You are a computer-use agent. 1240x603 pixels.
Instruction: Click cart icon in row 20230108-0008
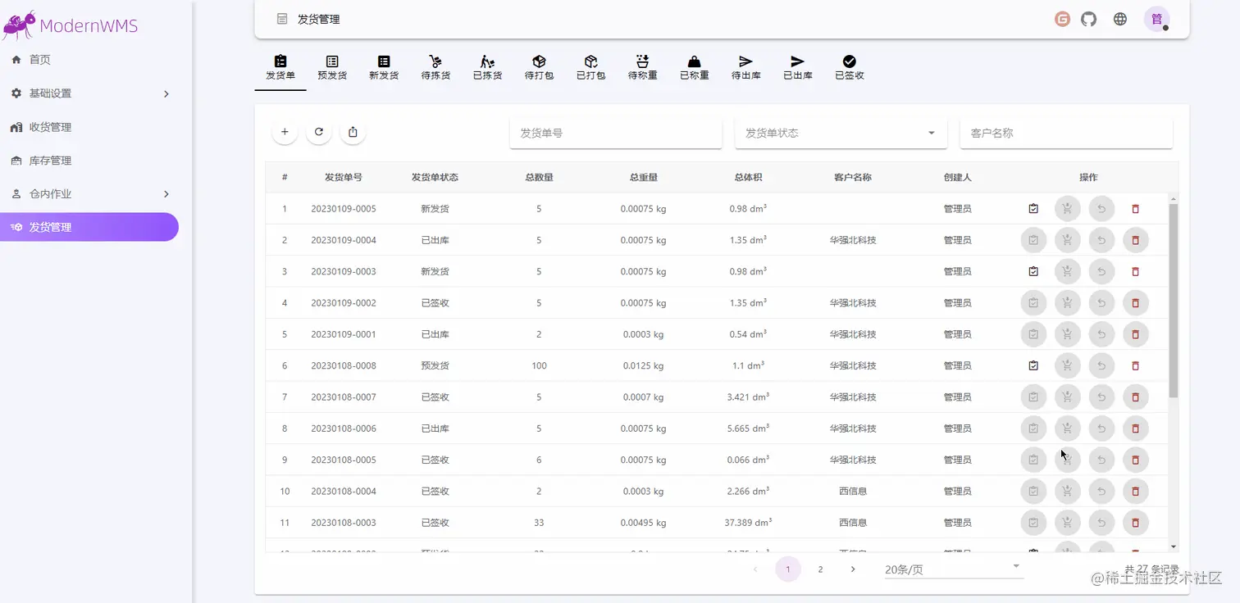1067,365
